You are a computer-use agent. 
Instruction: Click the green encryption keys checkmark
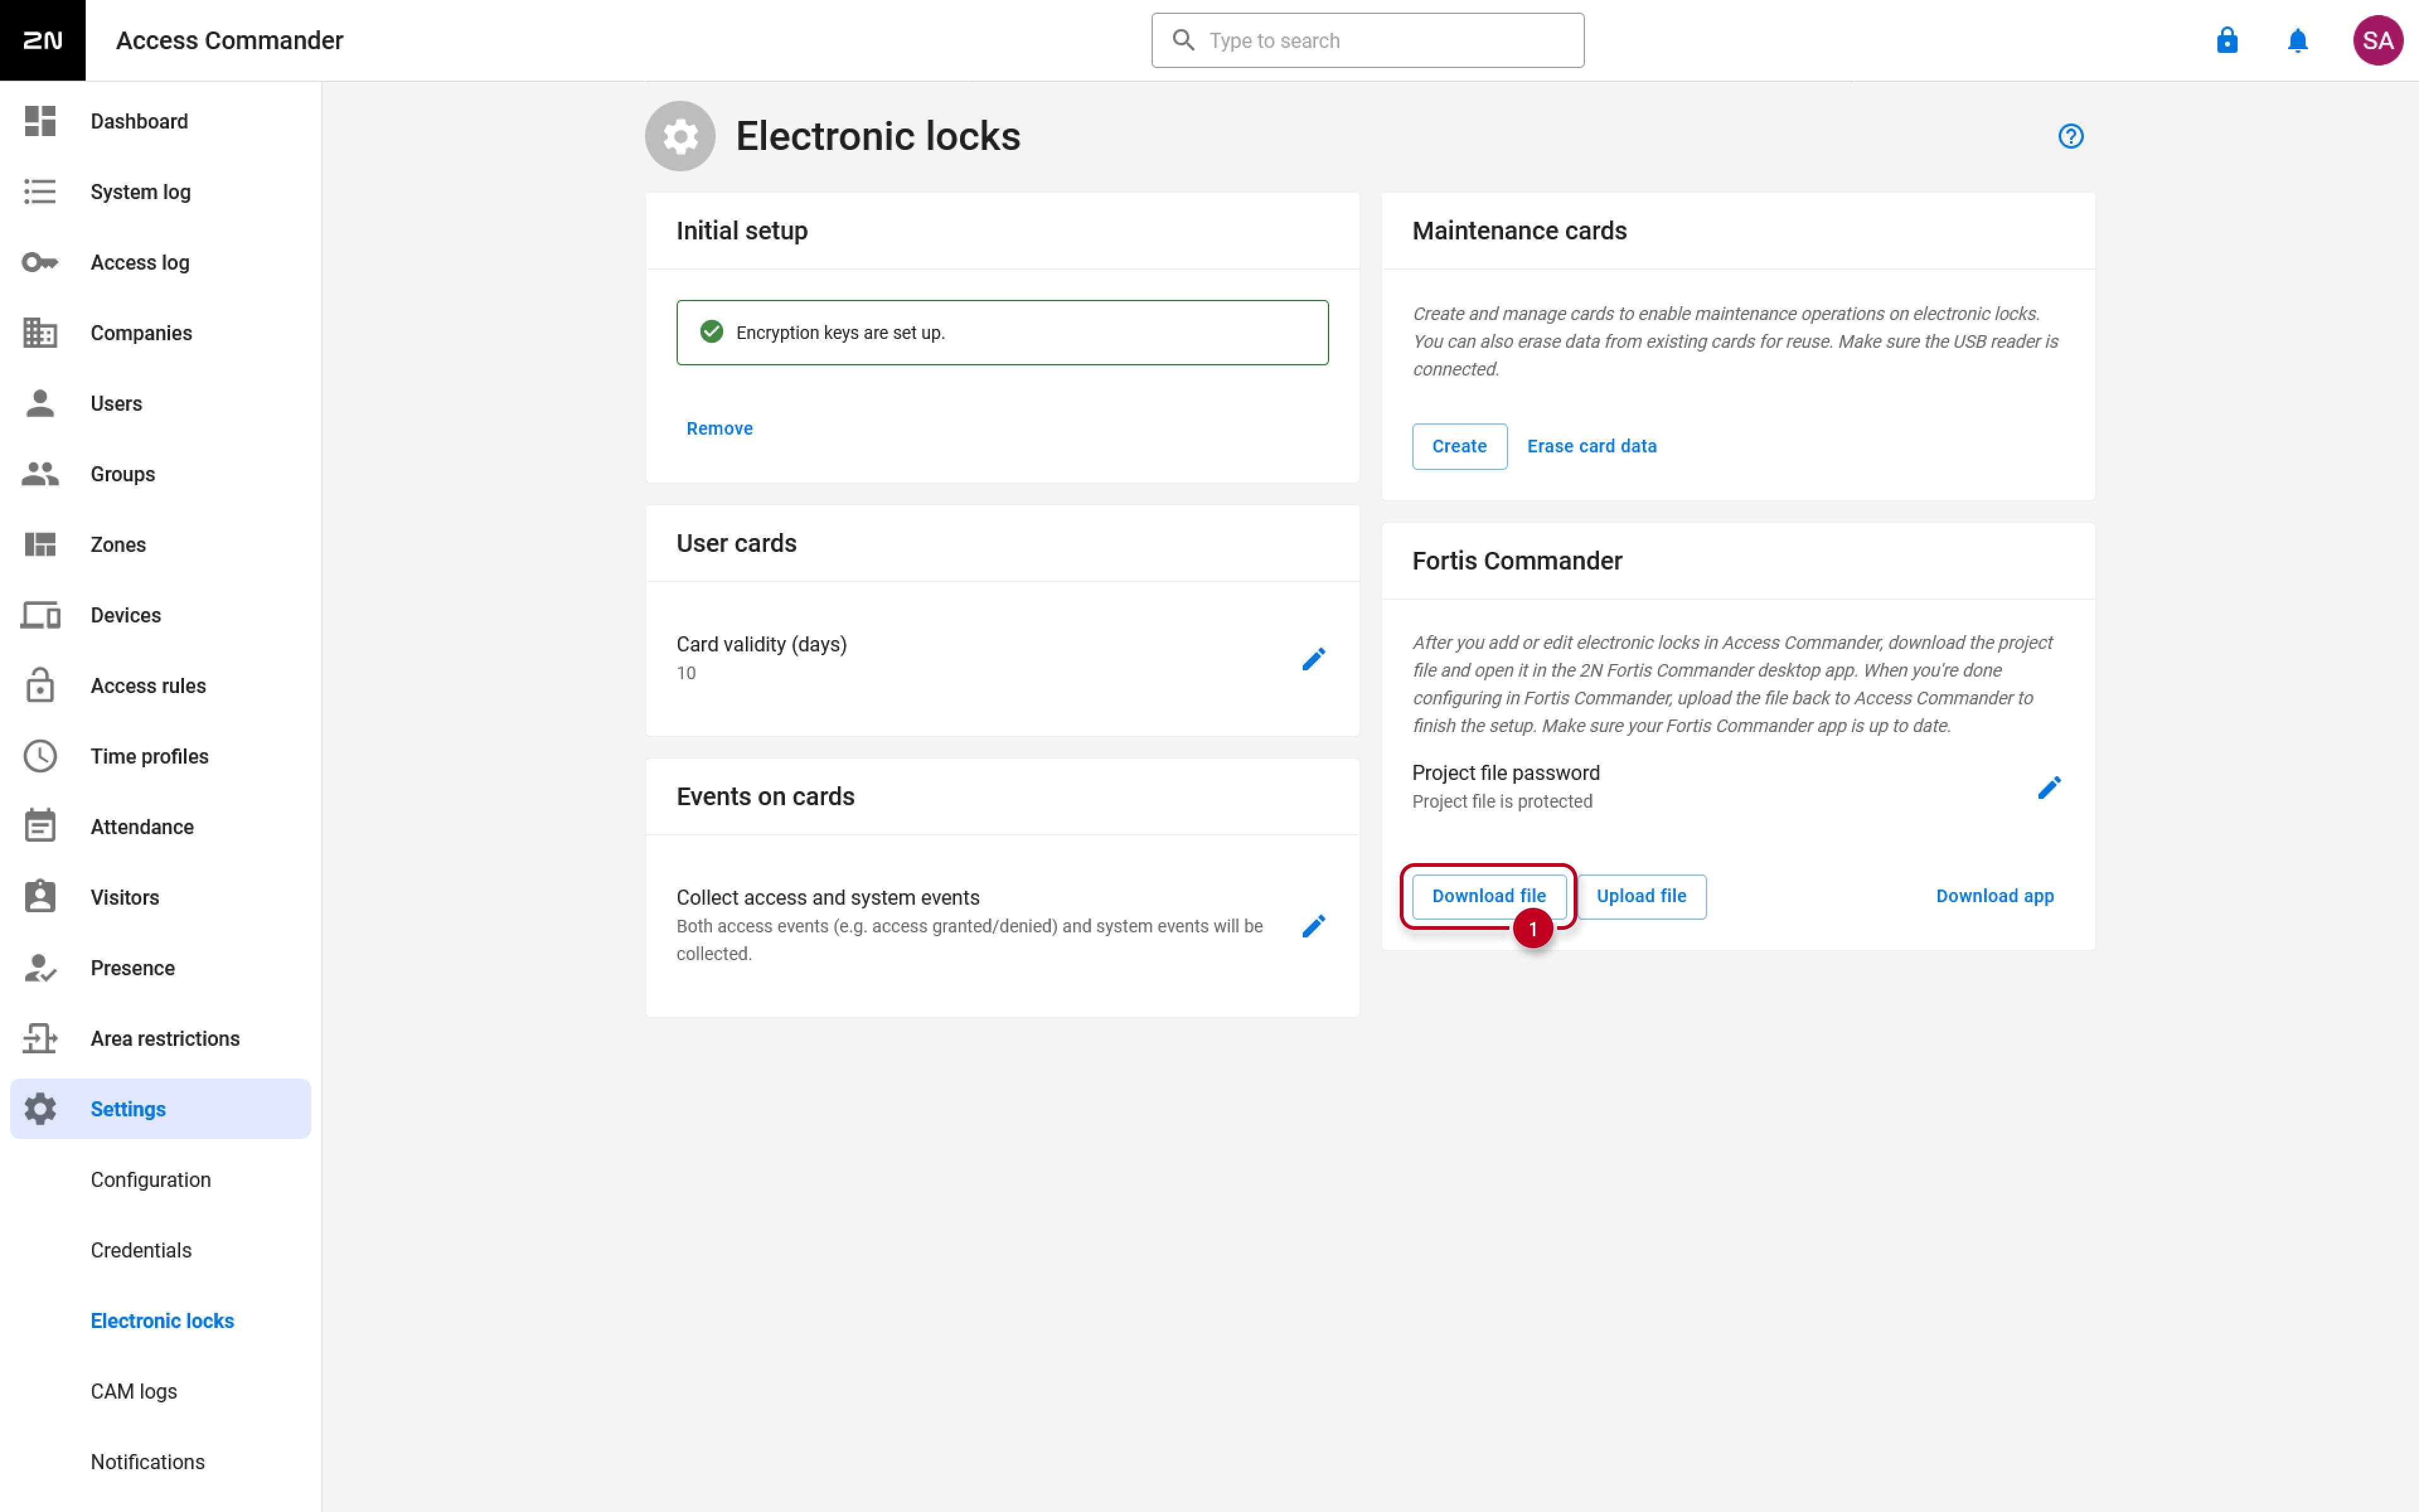tap(712, 332)
